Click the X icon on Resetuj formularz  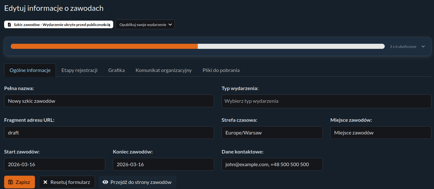tap(45, 182)
